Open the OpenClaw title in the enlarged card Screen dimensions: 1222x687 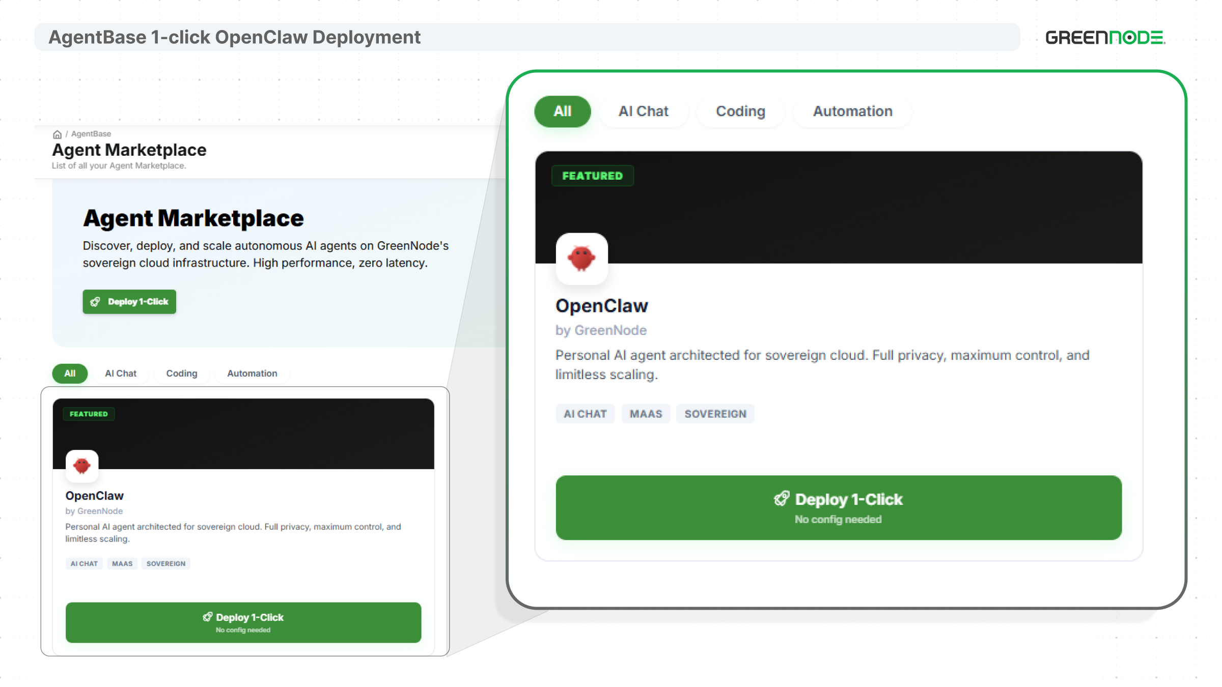coord(602,306)
